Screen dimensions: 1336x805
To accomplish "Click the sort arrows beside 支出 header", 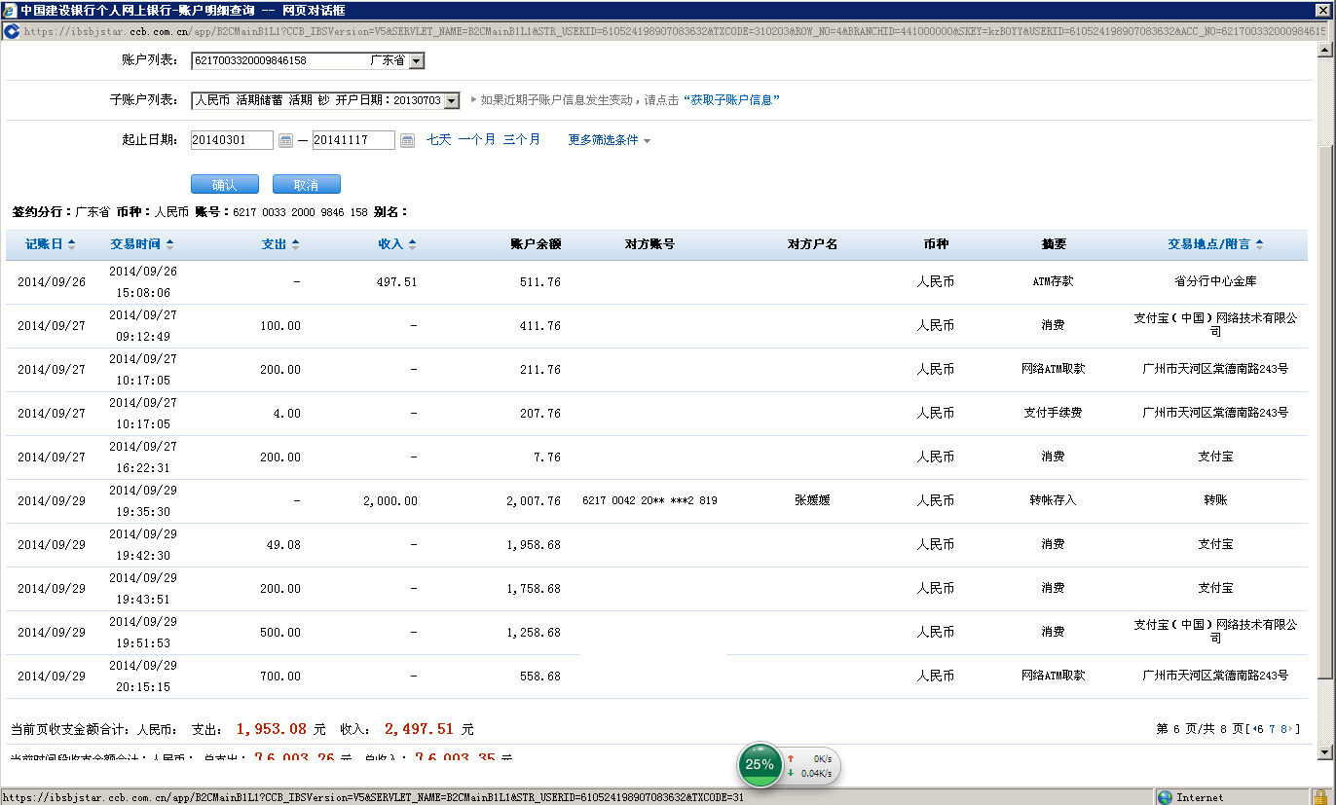I will click(x=296, y=244).
